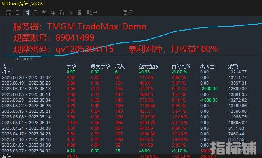This screenshot has width=262, height=158.
Task: Open the 季 quarterly tab
Action: 44,12
